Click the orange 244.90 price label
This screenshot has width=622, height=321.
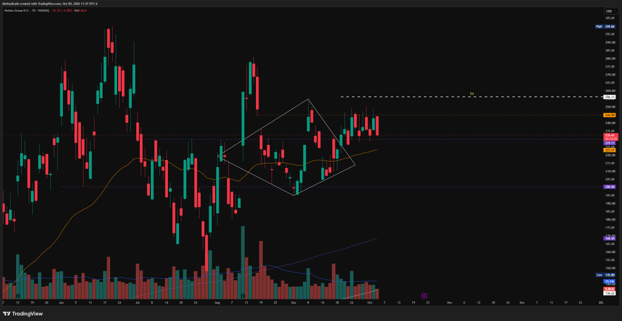point(610,115)
